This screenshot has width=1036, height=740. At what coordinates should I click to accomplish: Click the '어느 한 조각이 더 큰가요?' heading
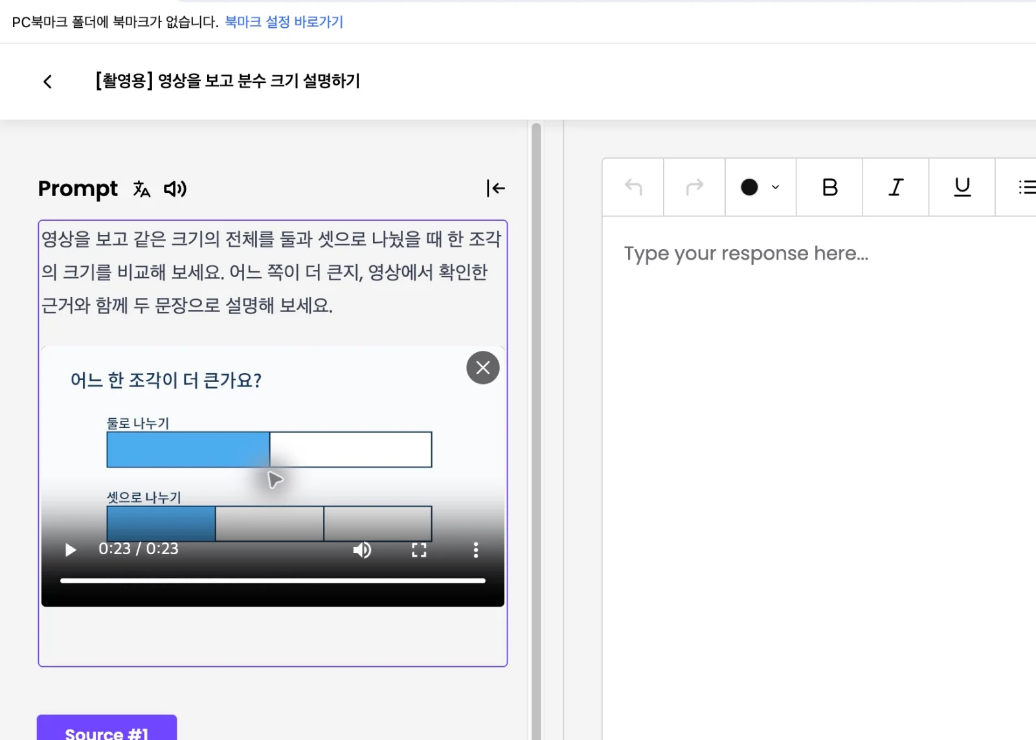pos(166,380)
